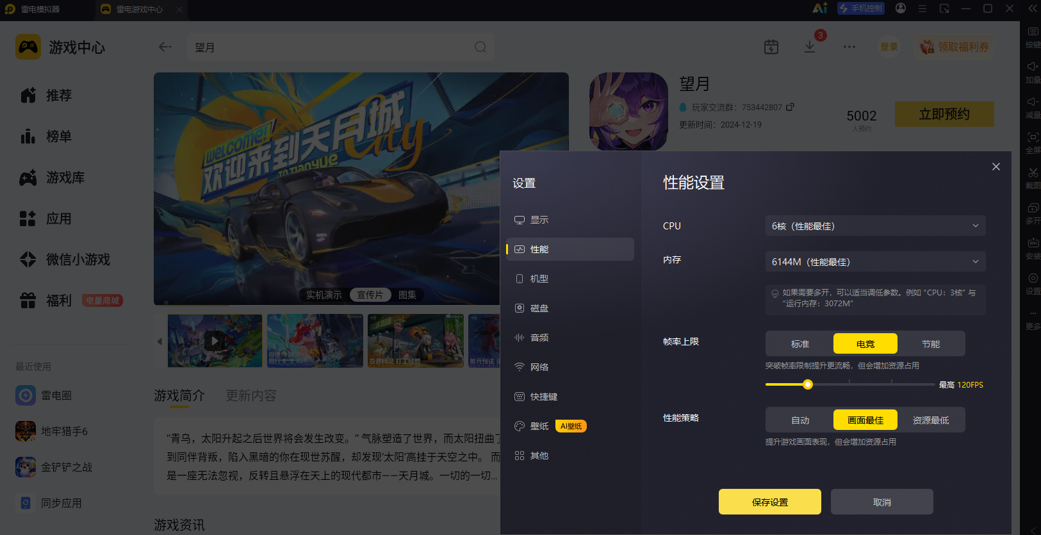The width and height of the screenshot is (1041, 535).
Task: Collapse the right toolbar with double-arrow icon
Action: [1033, 8]
